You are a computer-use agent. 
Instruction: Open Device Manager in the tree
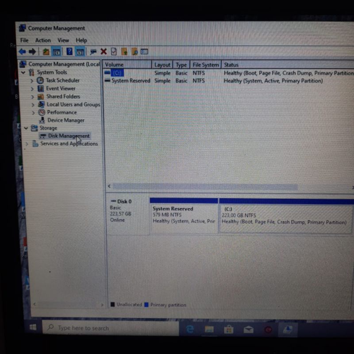point(66,120)
